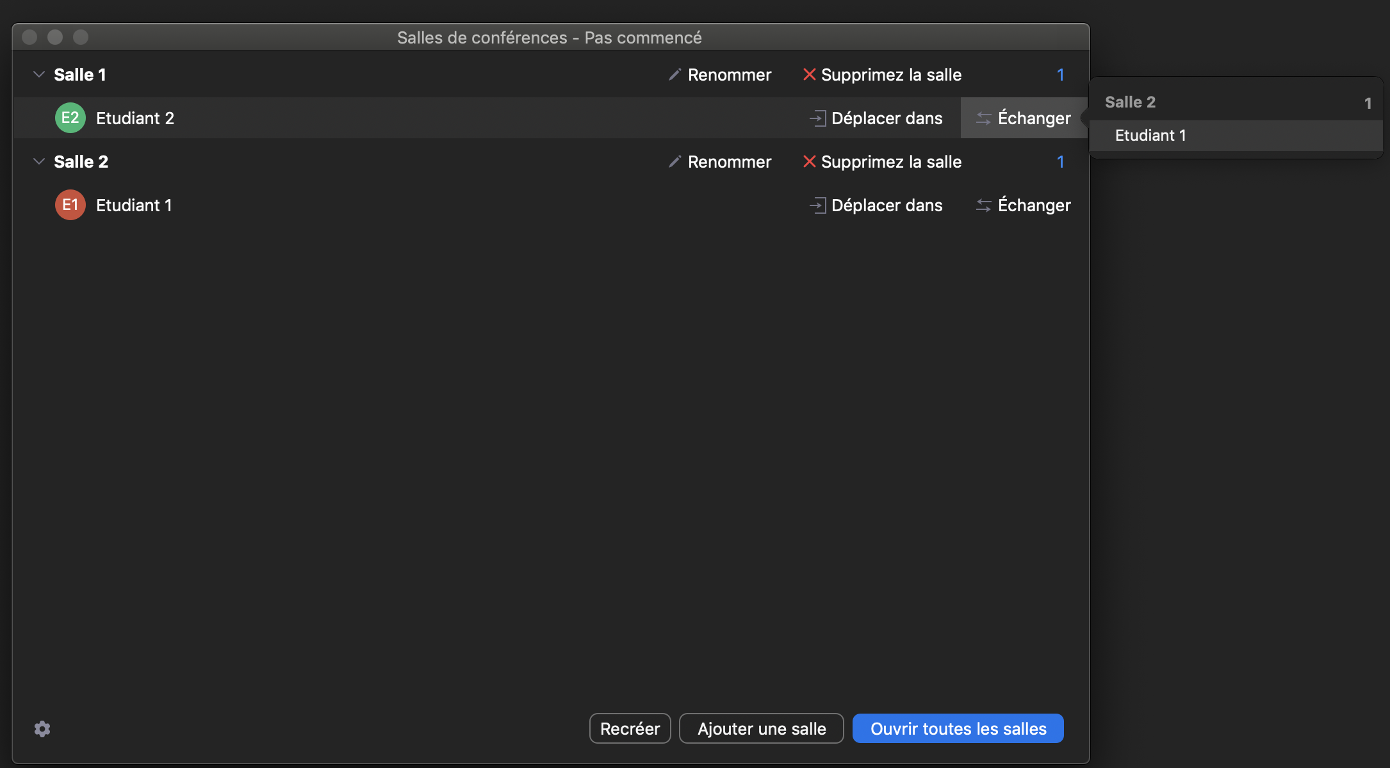This screenshot has width=1390, height=768.
Task: Click the swap arrows icon for Etudiant 1
Action: [983, 205]
